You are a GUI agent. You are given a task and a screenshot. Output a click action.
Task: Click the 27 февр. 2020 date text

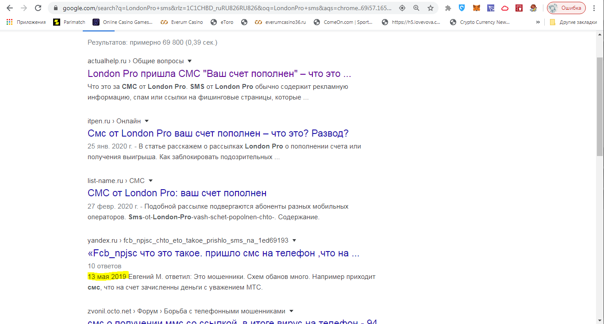[112, 206]
